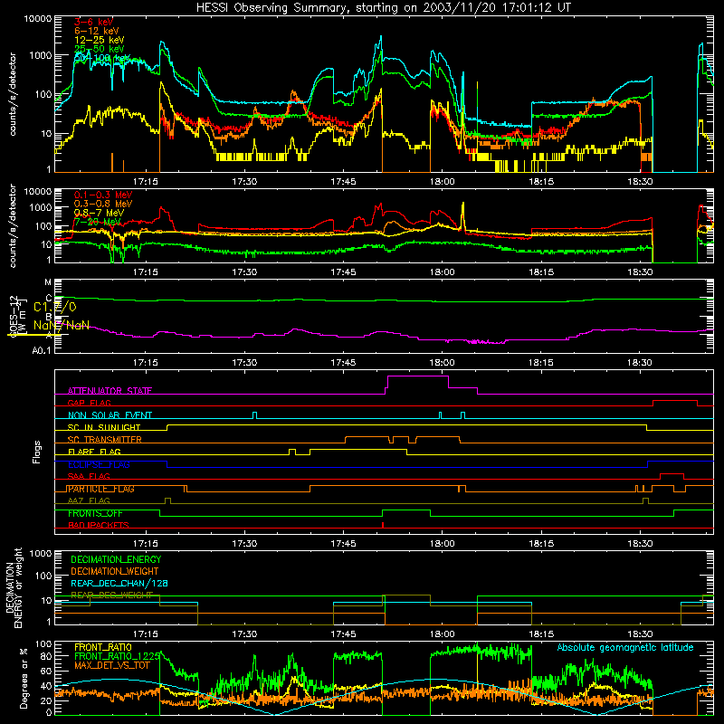
Task: Click the 10000 tick label of top panel
Action: click(x=38, y=19)
